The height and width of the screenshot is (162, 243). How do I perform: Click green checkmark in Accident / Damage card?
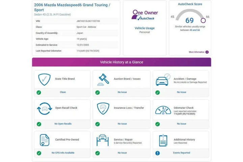point(158,92)
